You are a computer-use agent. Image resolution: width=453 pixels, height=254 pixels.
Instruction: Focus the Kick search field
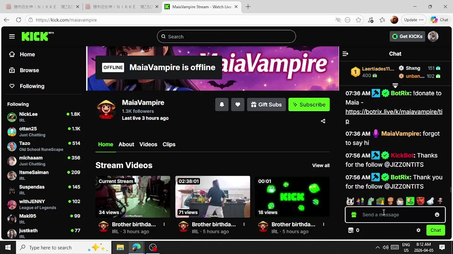(x=226, y=37)
